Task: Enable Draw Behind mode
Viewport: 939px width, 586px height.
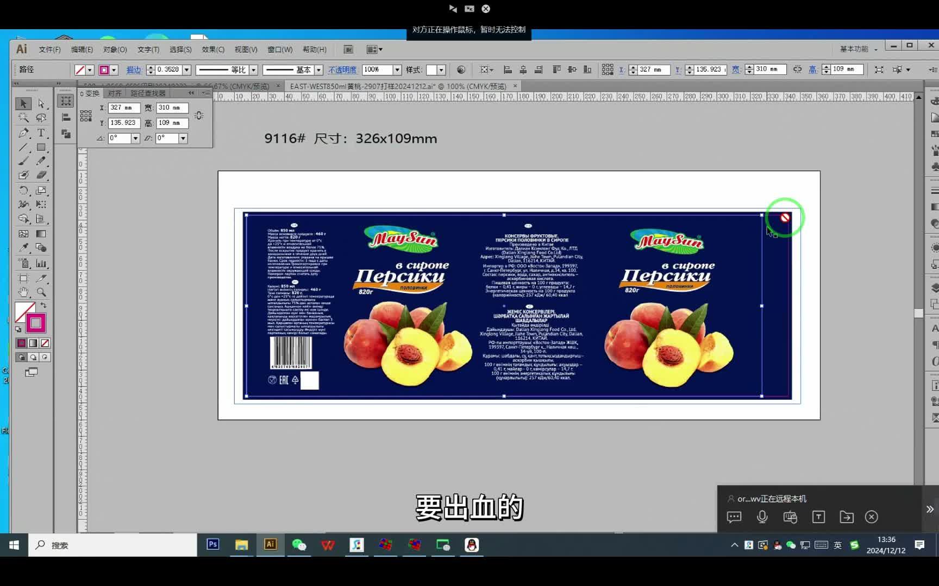Action: pos(33,357)
